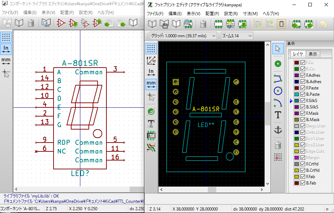Delete the footprint using trash toolbar button
The width and height of the screenshot is (334, 213).
click(x=203, y=24)
